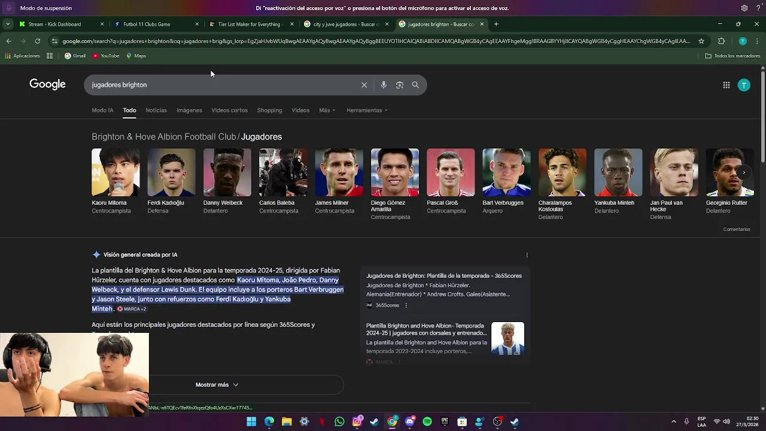This screenshot has height=431, width=766.
Task: Open Discord from the taskbar
Action: pyautogui.click(x=410, y=422)
